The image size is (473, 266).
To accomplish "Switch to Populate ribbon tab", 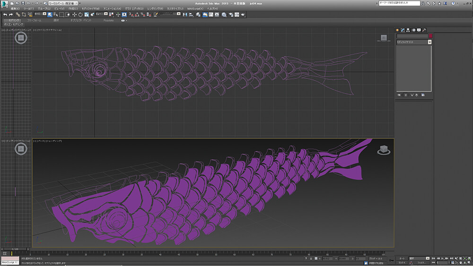I will (108, 20).
